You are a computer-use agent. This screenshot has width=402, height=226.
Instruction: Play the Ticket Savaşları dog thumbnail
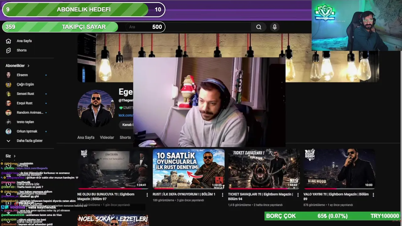pyautogui.click(x=264, y=169)
